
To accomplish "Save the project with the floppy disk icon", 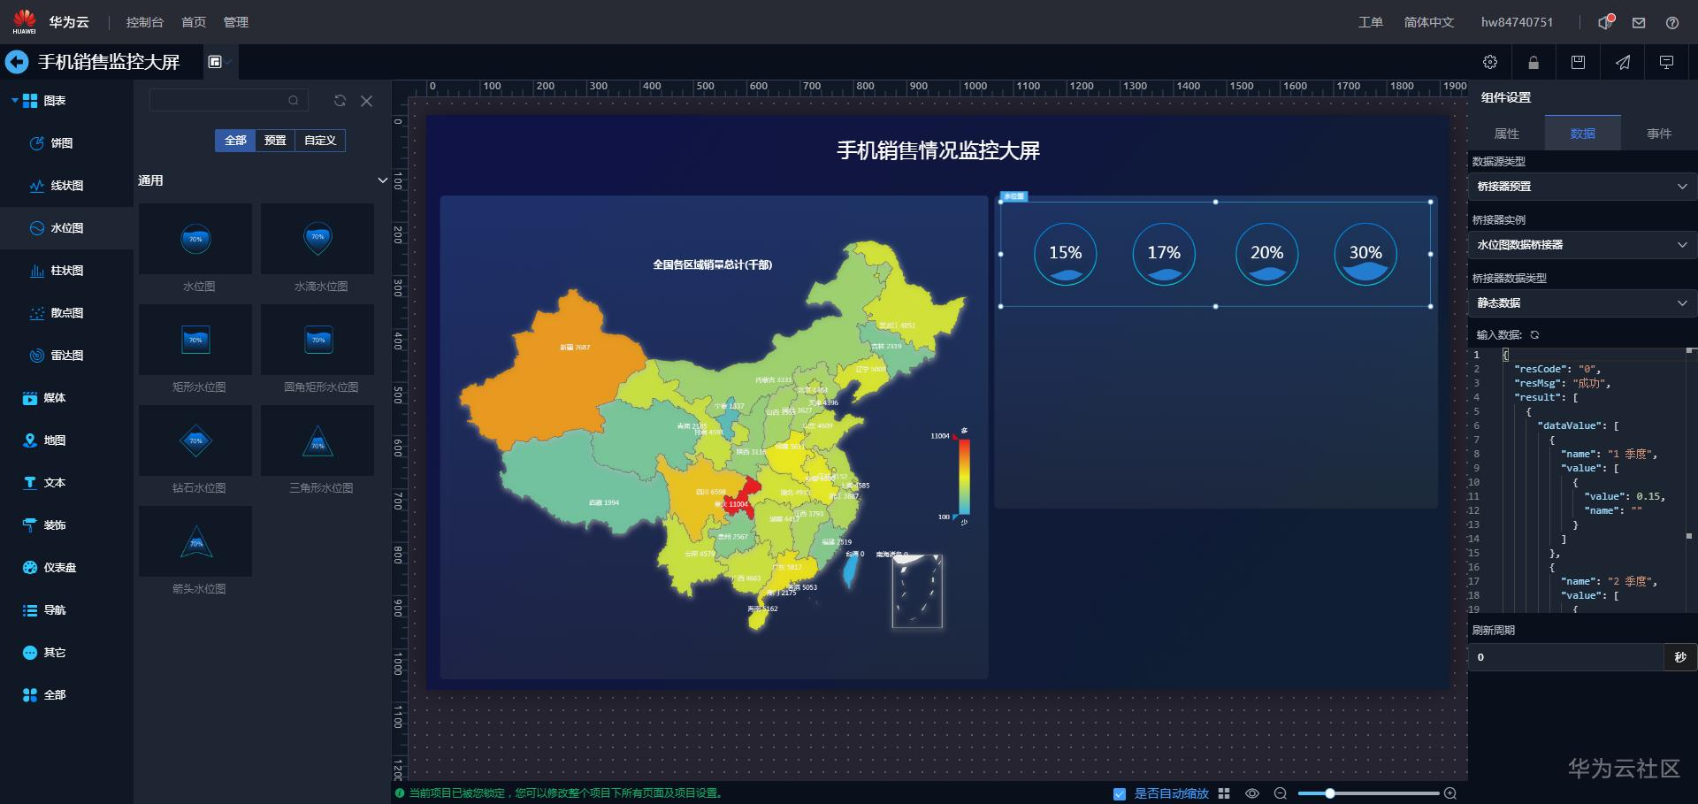I will [x=1578, y=62].
